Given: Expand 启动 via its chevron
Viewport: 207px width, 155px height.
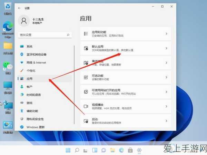Looking at the screenshot, I should 166,121.
